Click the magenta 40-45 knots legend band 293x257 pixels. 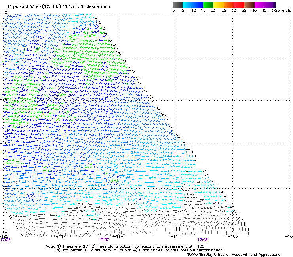point(260,5)
